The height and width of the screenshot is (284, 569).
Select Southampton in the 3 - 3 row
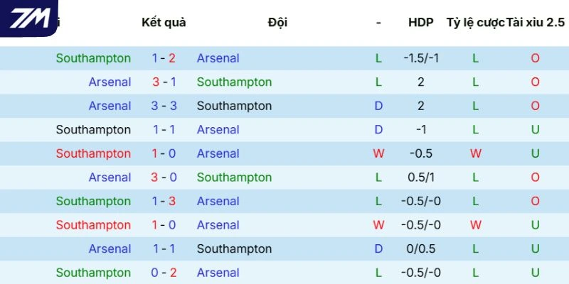coord(234,106)
